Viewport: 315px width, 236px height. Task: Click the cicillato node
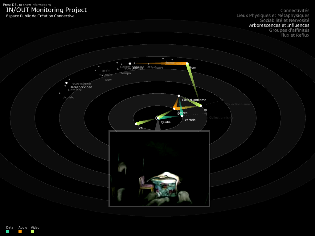(x=59, y=93)
